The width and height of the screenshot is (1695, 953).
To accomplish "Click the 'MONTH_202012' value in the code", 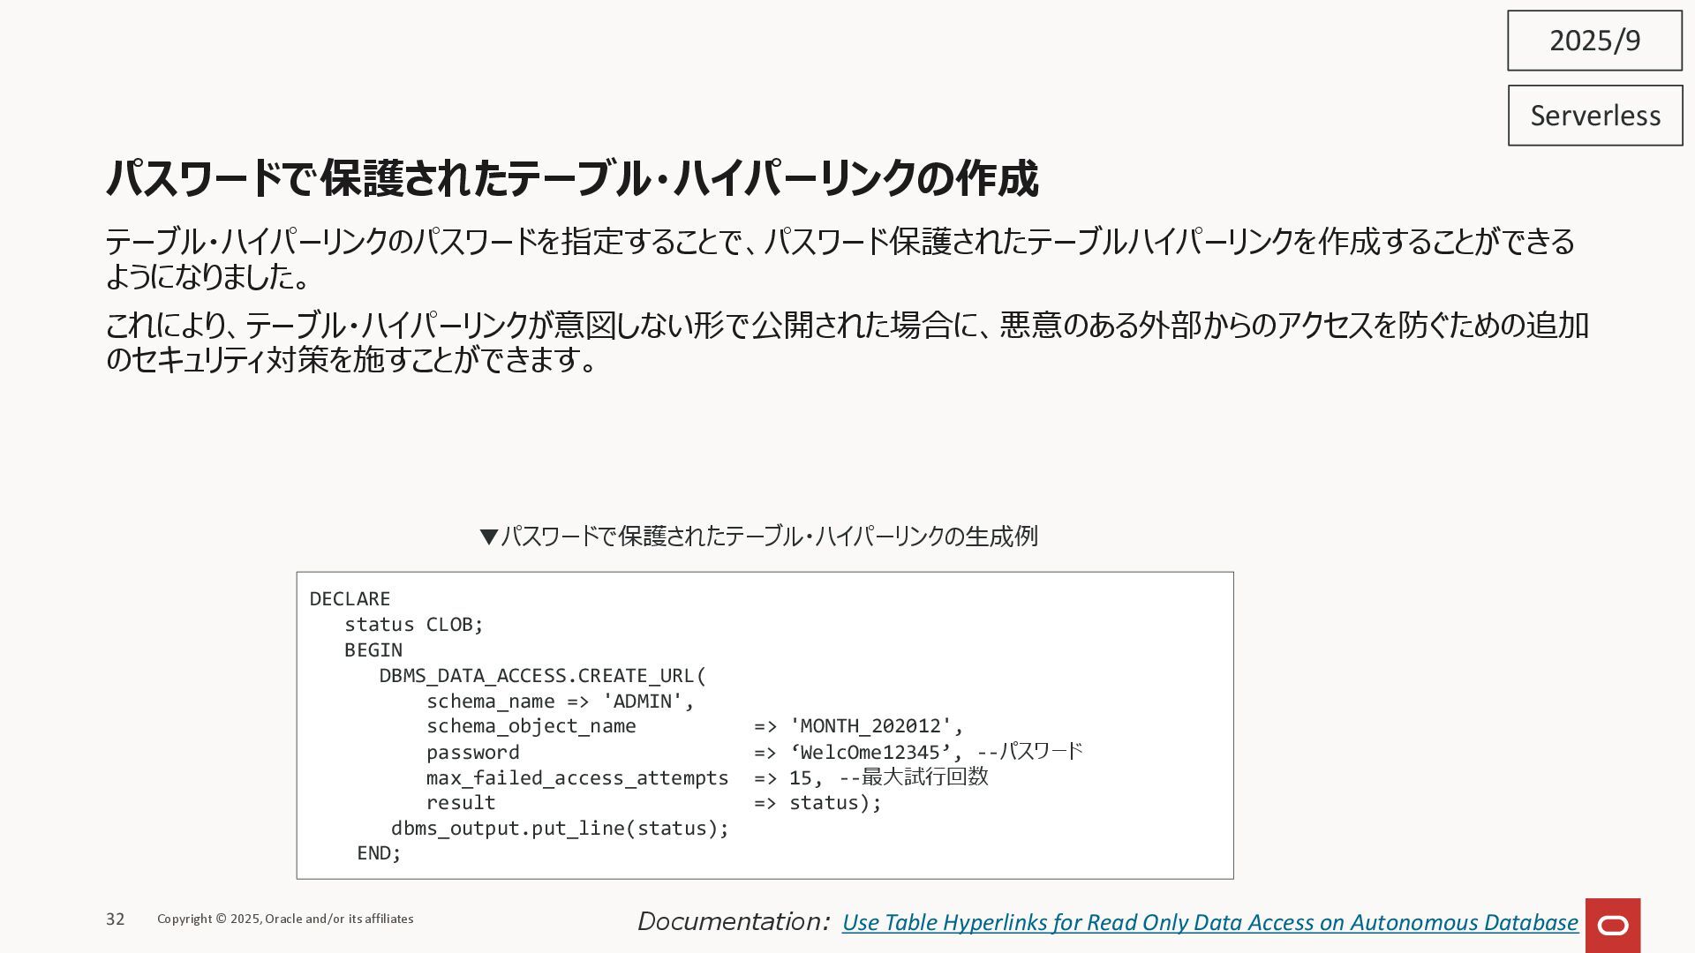I will click(870, 726).
